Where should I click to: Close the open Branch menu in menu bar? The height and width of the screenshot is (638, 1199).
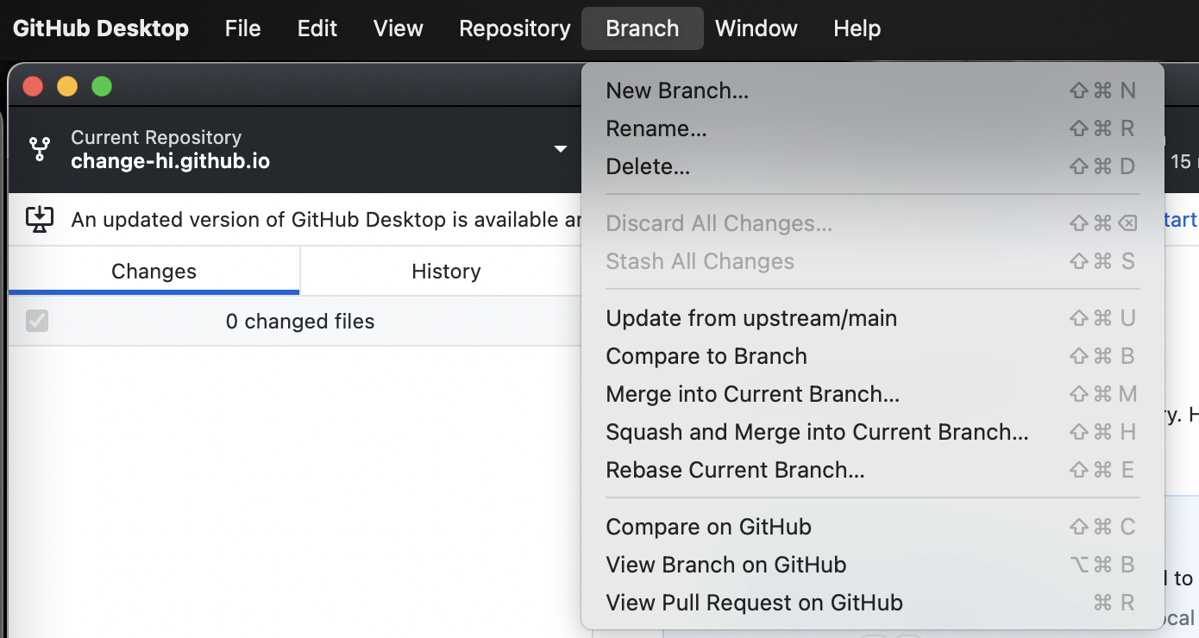pyautogui.click(x=643, y=28)
